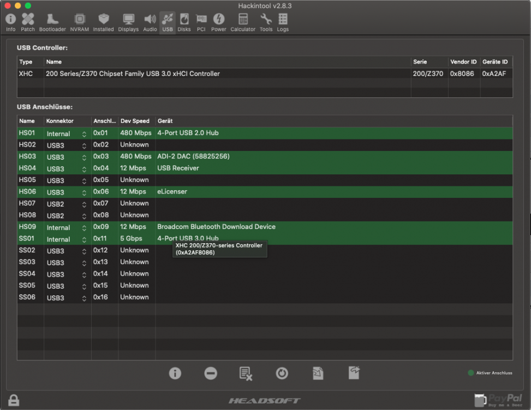531x410 pixels.
Task: Click the HEADSOFT logo
Action: [x=265, y=401]
